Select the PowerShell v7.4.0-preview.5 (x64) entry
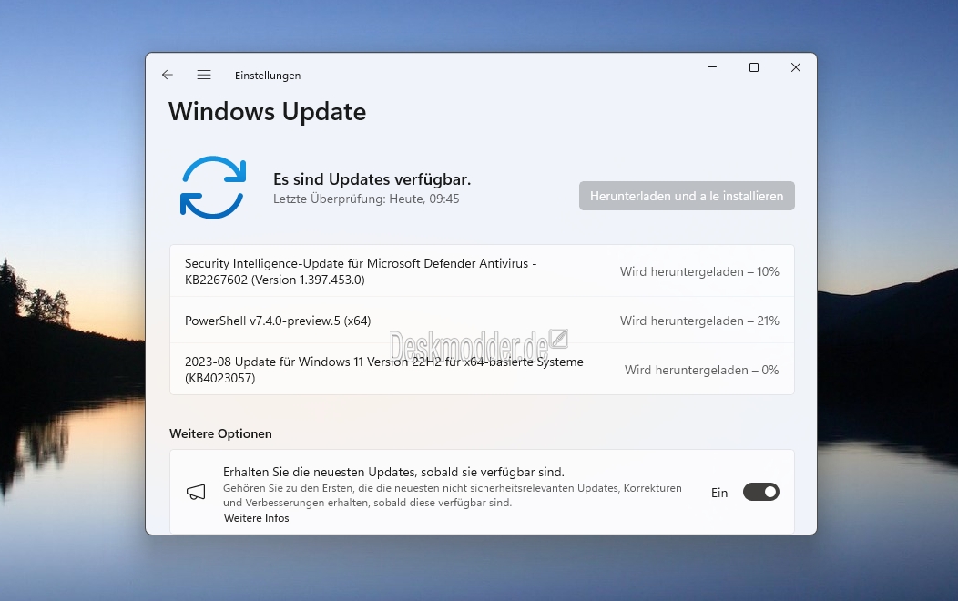Viewport: 958px width, 601px height. pos(482,321)
